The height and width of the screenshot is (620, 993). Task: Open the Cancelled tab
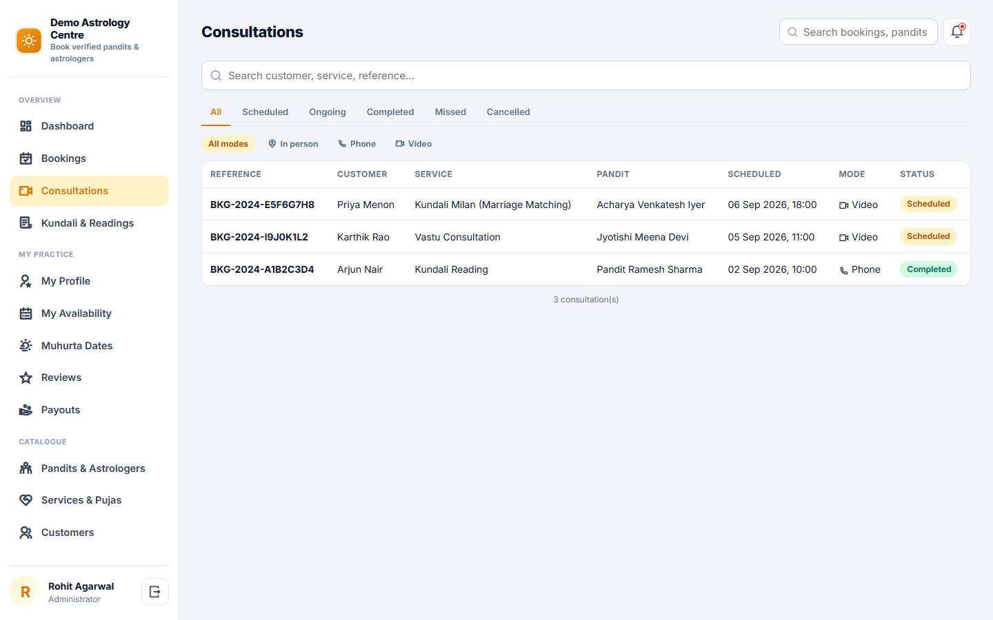tap(508, 112)
